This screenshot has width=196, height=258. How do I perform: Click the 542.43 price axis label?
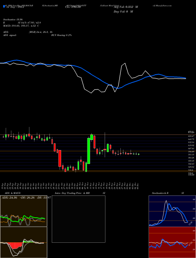coord(191,164)
